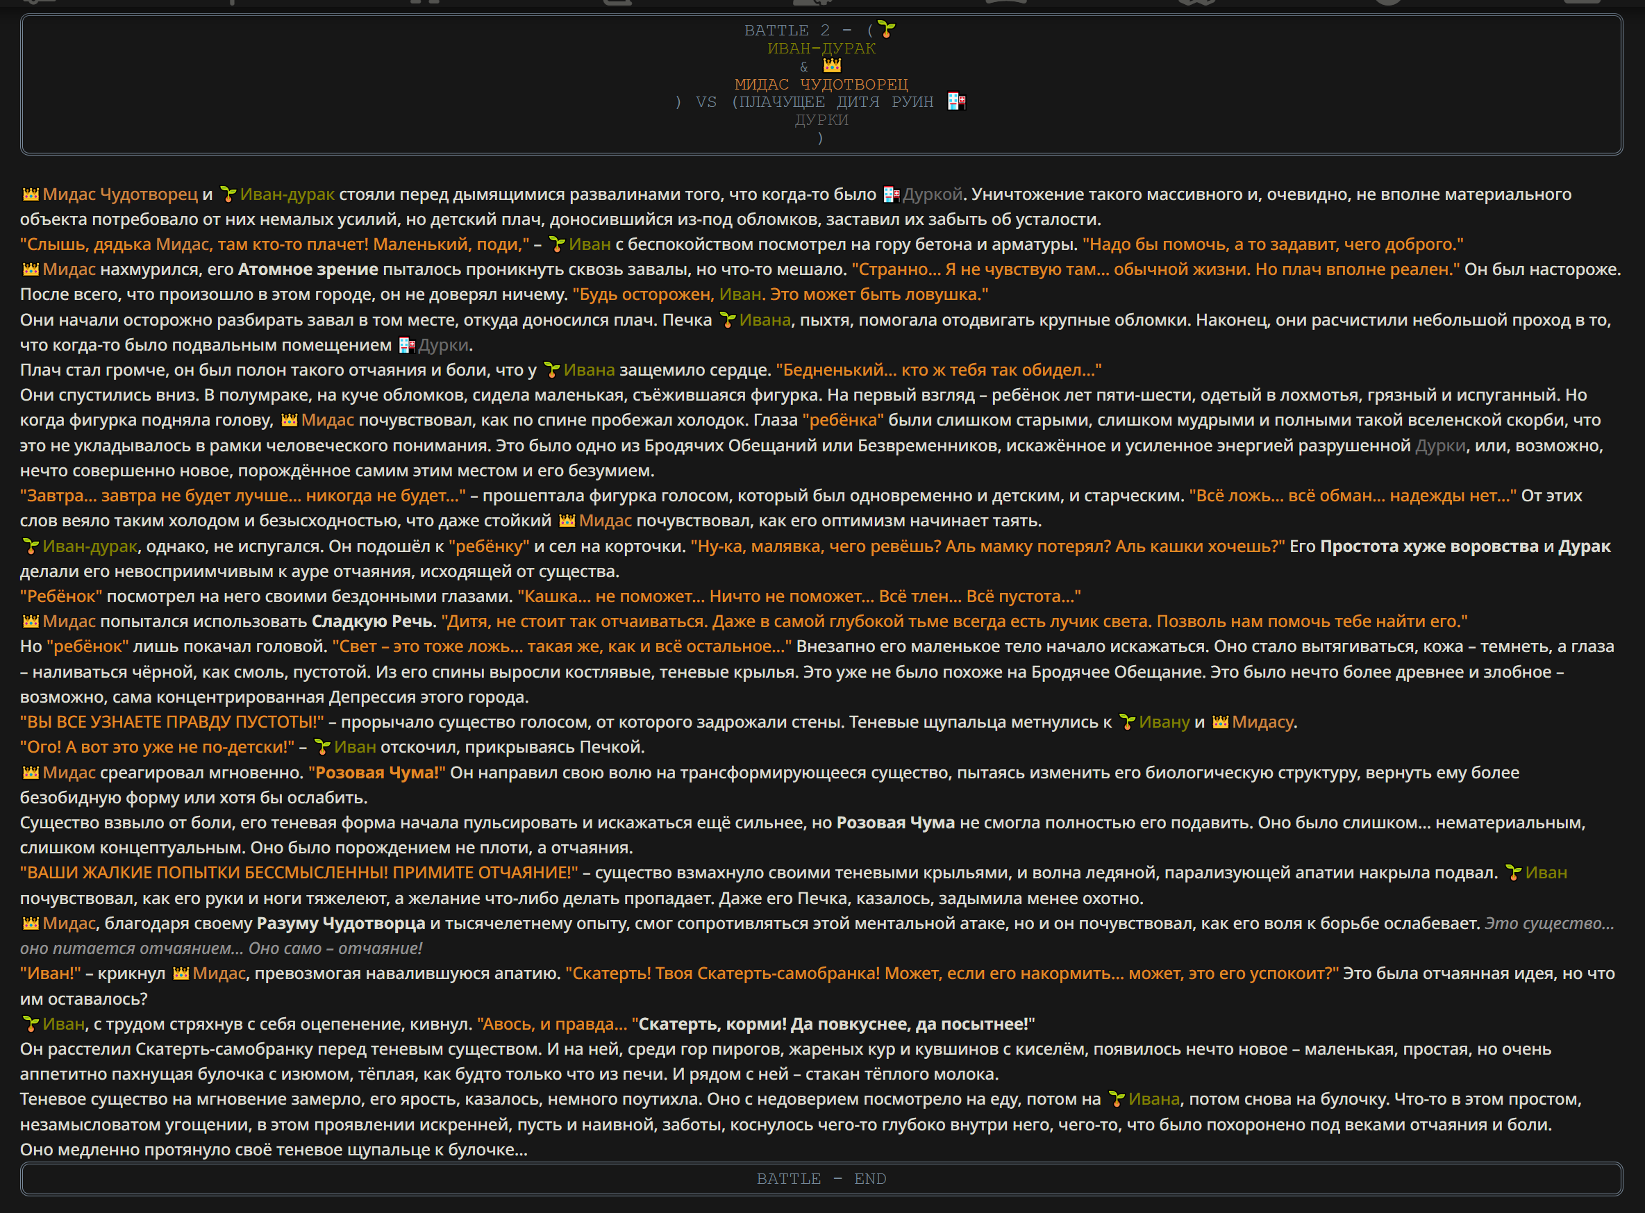Click quote "Бедненький… кто ж тебя так обидел…"

[x=939, y=369]
